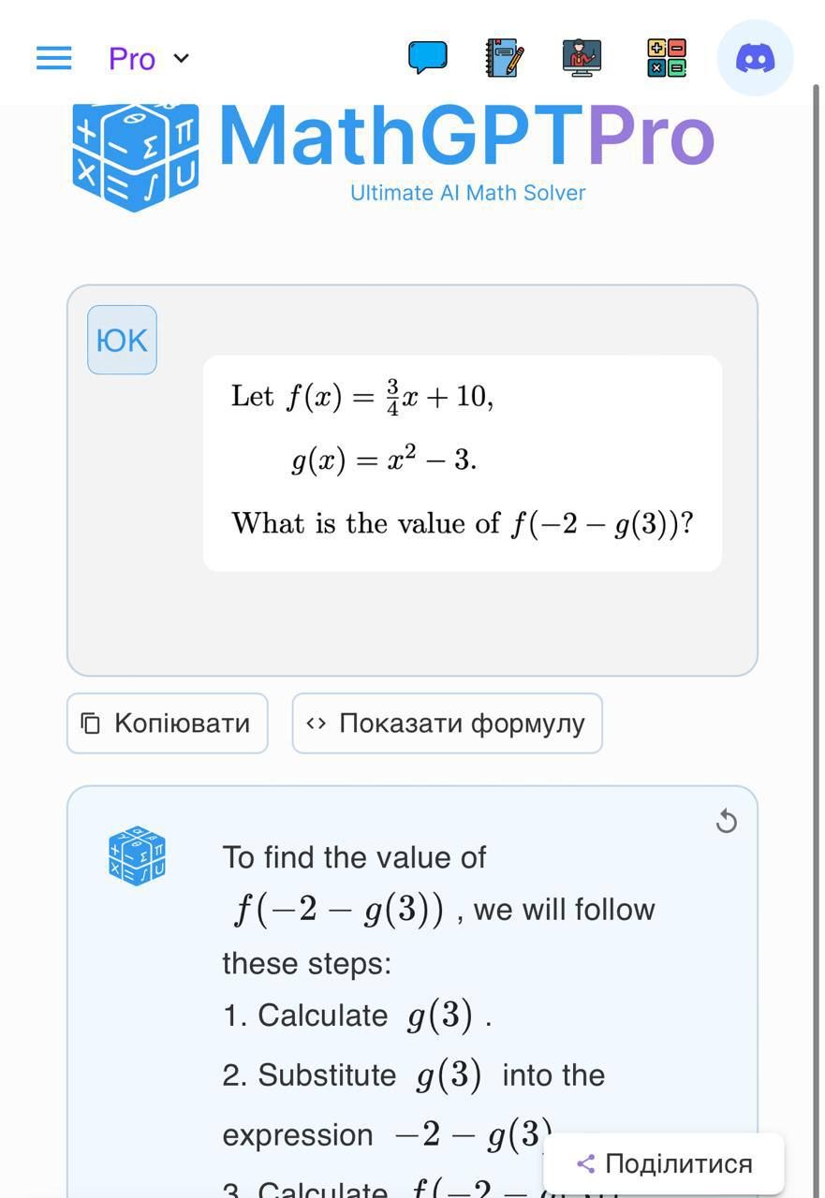Expand the Pro model dropdown chevron

click(182, 58)
